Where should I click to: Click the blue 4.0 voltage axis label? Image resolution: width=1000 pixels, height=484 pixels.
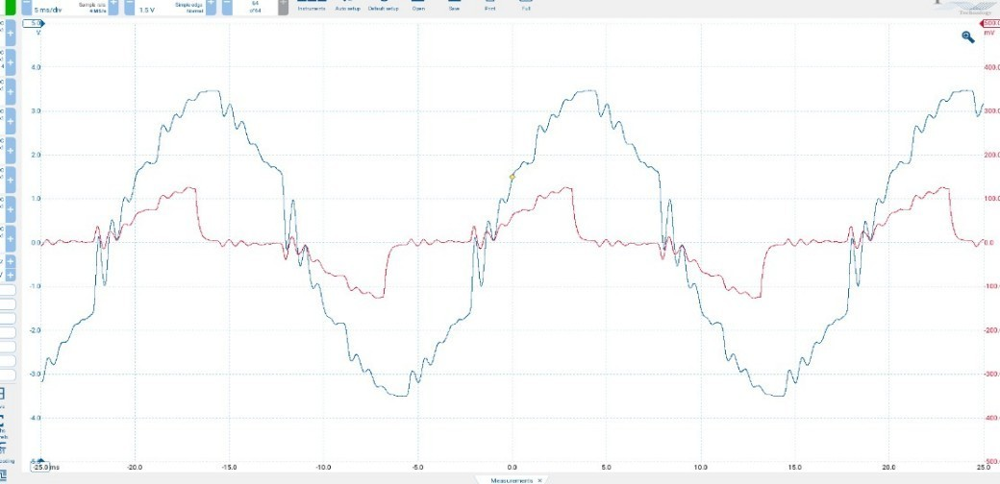point(36,67)
